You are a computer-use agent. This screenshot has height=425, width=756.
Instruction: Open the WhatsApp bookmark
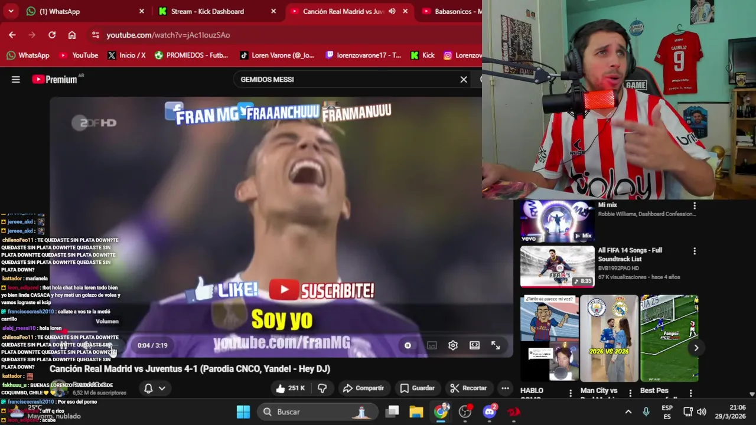coord(28,55)
